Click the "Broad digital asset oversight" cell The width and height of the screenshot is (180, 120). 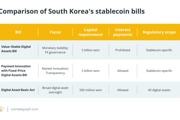(55, 90)
